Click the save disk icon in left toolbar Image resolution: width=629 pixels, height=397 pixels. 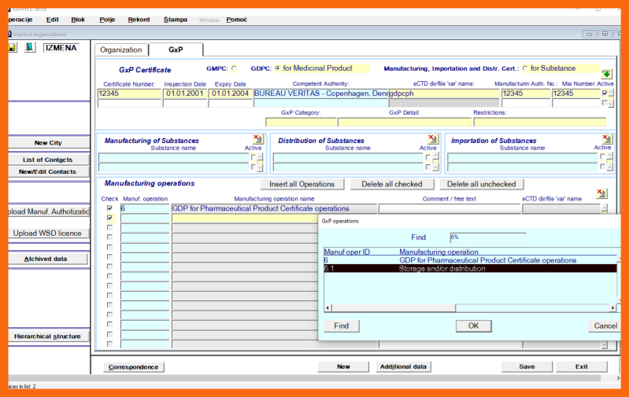12,47
